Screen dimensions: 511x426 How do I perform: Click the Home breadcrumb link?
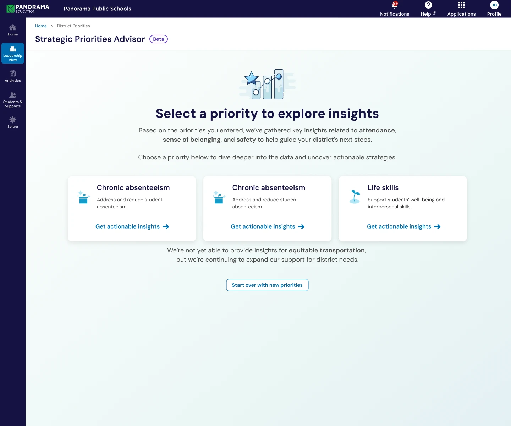pyautogui.click(x=41, y=26)
